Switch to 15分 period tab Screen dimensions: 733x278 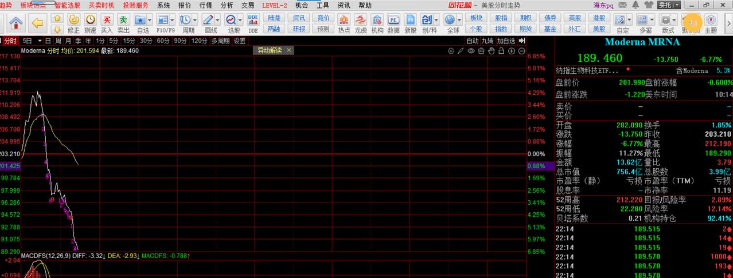click(129, 41)
